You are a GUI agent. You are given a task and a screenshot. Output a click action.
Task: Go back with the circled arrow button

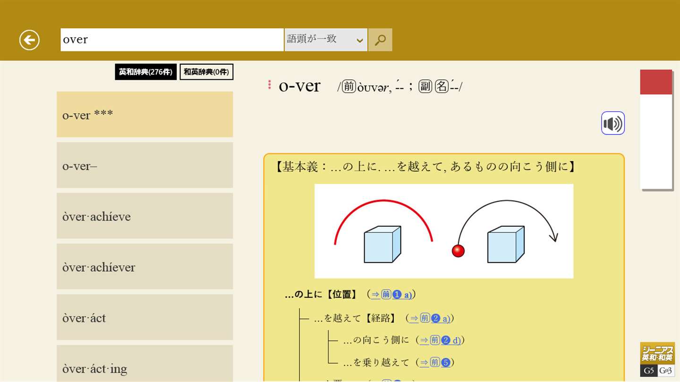(29, 40)
